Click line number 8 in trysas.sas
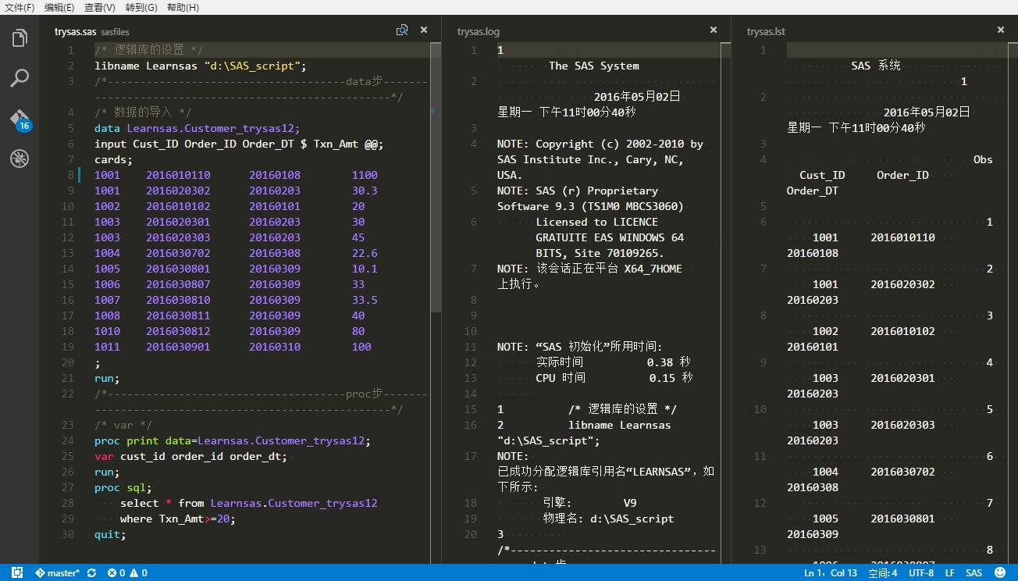Image resolution: width=1018 pixels, height=581 pixels. [70, 175]
